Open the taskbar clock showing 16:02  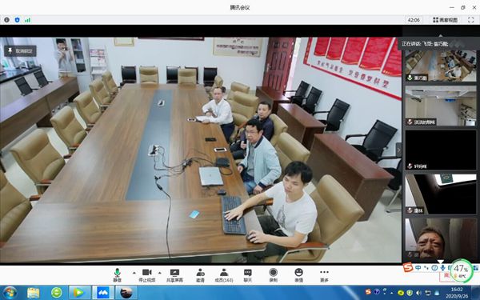457,292
